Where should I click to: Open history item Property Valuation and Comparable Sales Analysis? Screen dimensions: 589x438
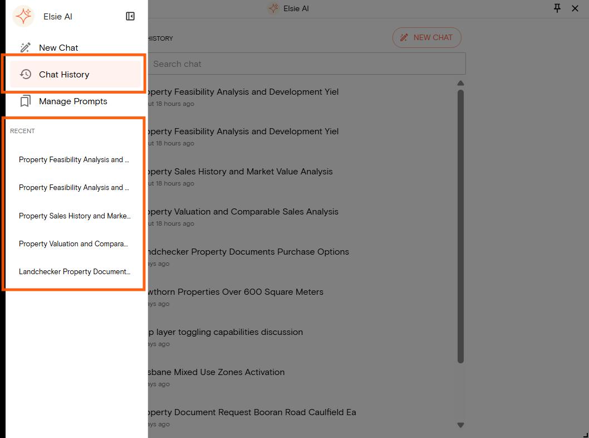pos(243,212)
